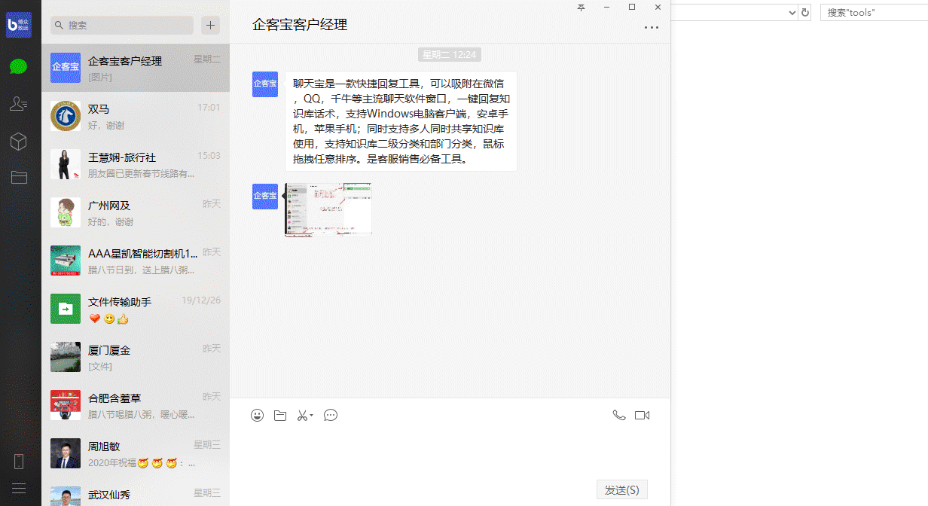Click the 星期二 12:24 timestamp label
Screen dimensions: 928x506
pyautogui.click(x=450, y=55)
